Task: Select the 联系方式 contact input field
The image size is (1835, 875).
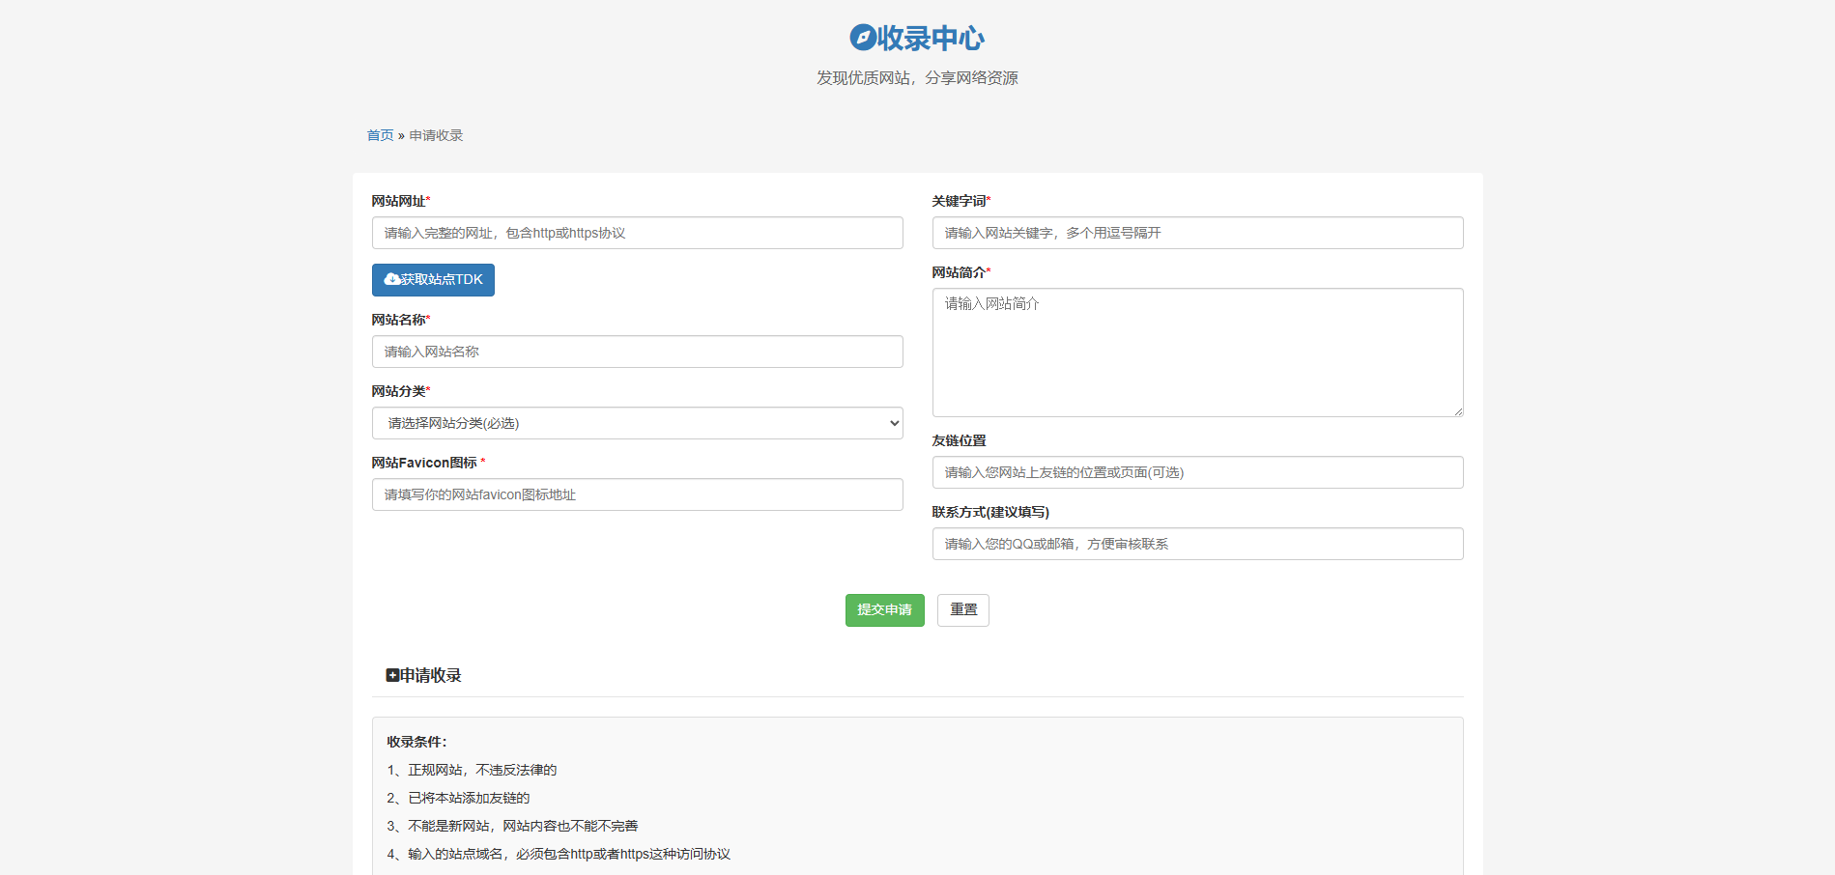Action: click(x=1197, y=544)
